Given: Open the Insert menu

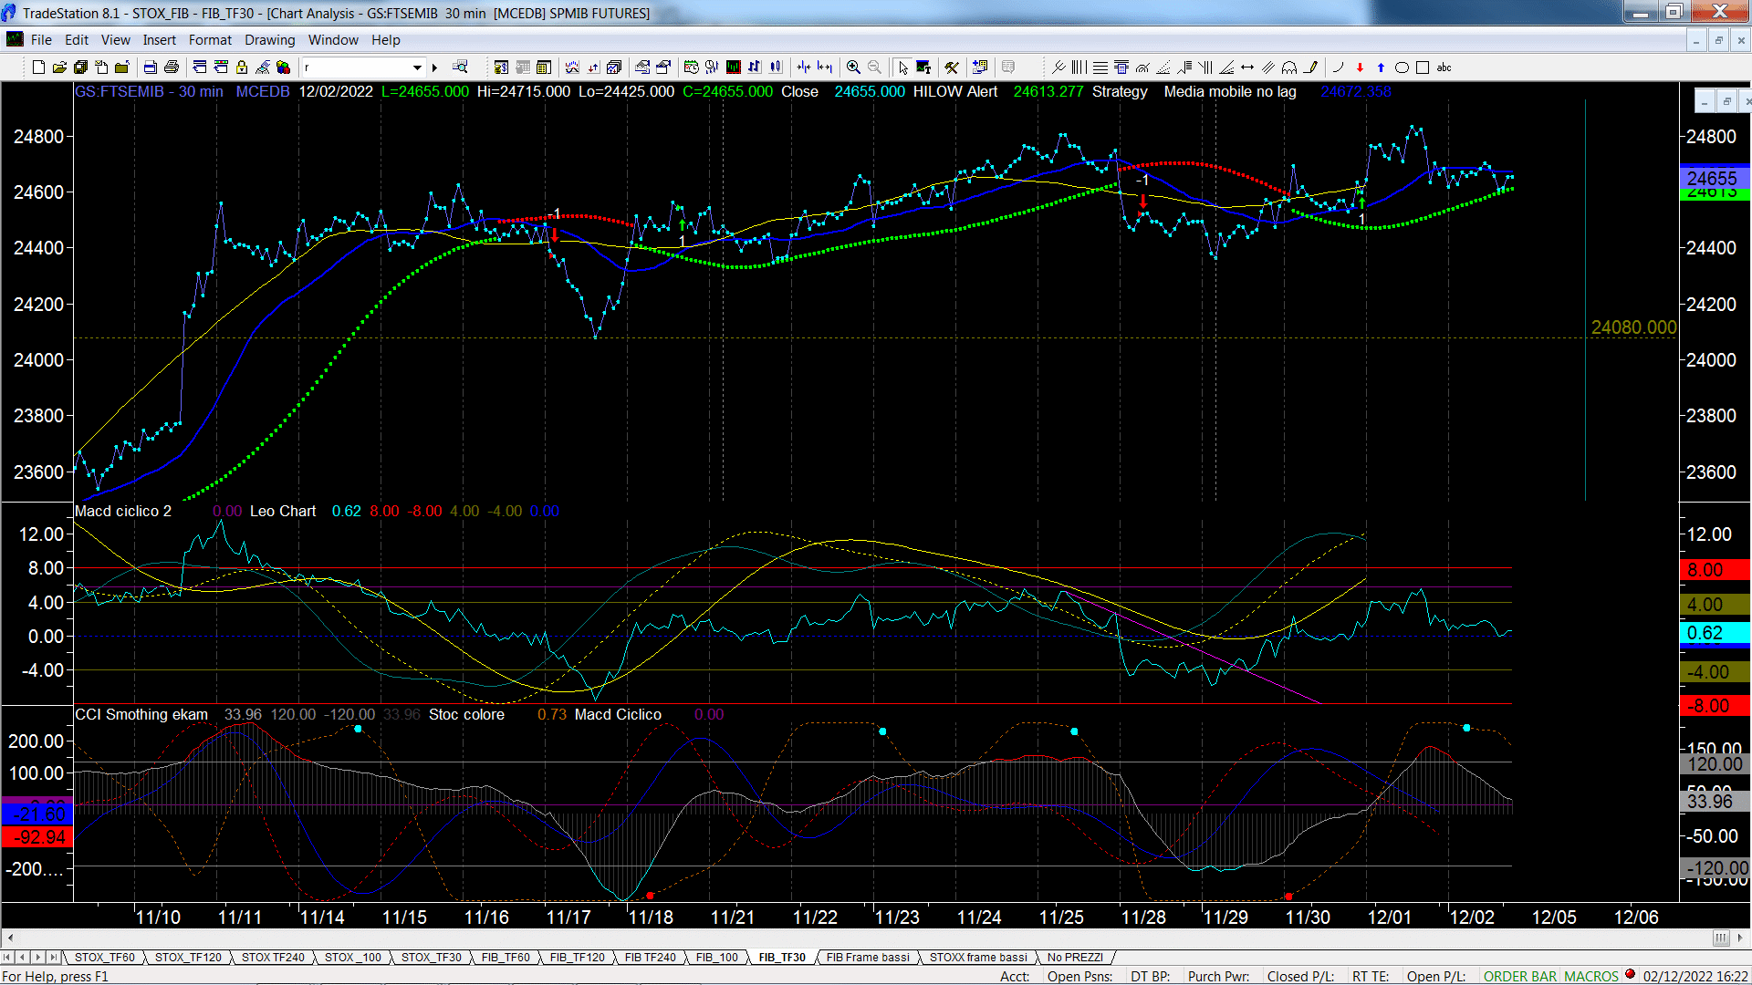Looking at the screenshot, I should 159,40.
